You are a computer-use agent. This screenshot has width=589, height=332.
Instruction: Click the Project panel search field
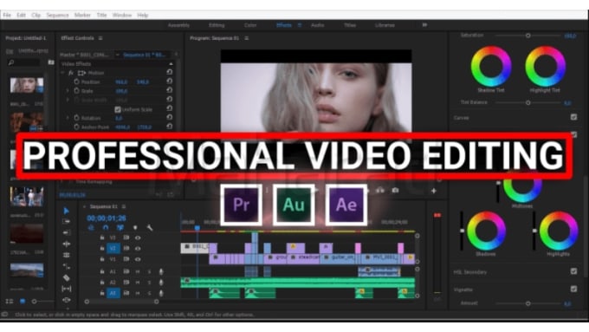coord(24,62)
